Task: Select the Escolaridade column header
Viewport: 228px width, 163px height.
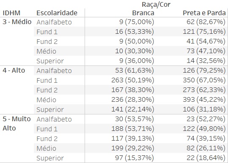Action: click(57, 13)
